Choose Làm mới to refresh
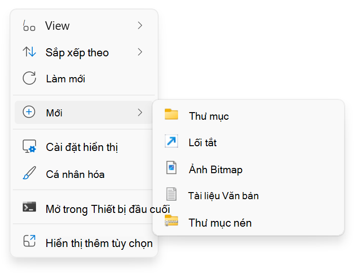 (x=84, y=79)
